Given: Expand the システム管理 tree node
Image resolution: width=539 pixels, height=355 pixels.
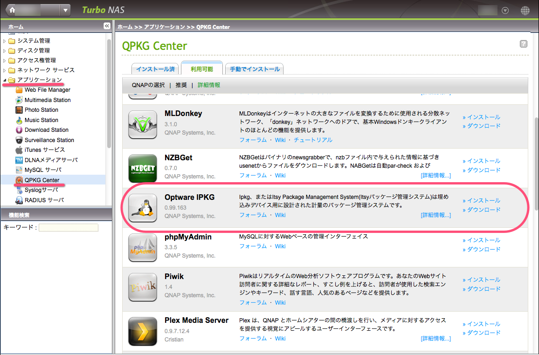Looking at the screenshot, I should (5, 41).
